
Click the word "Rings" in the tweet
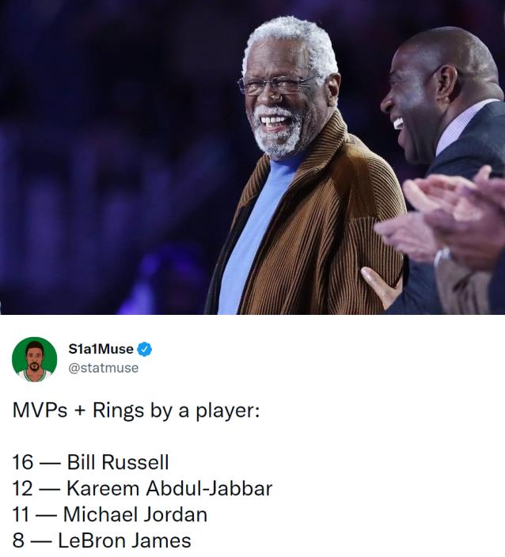pyautogui.click(x=119, y=411)
